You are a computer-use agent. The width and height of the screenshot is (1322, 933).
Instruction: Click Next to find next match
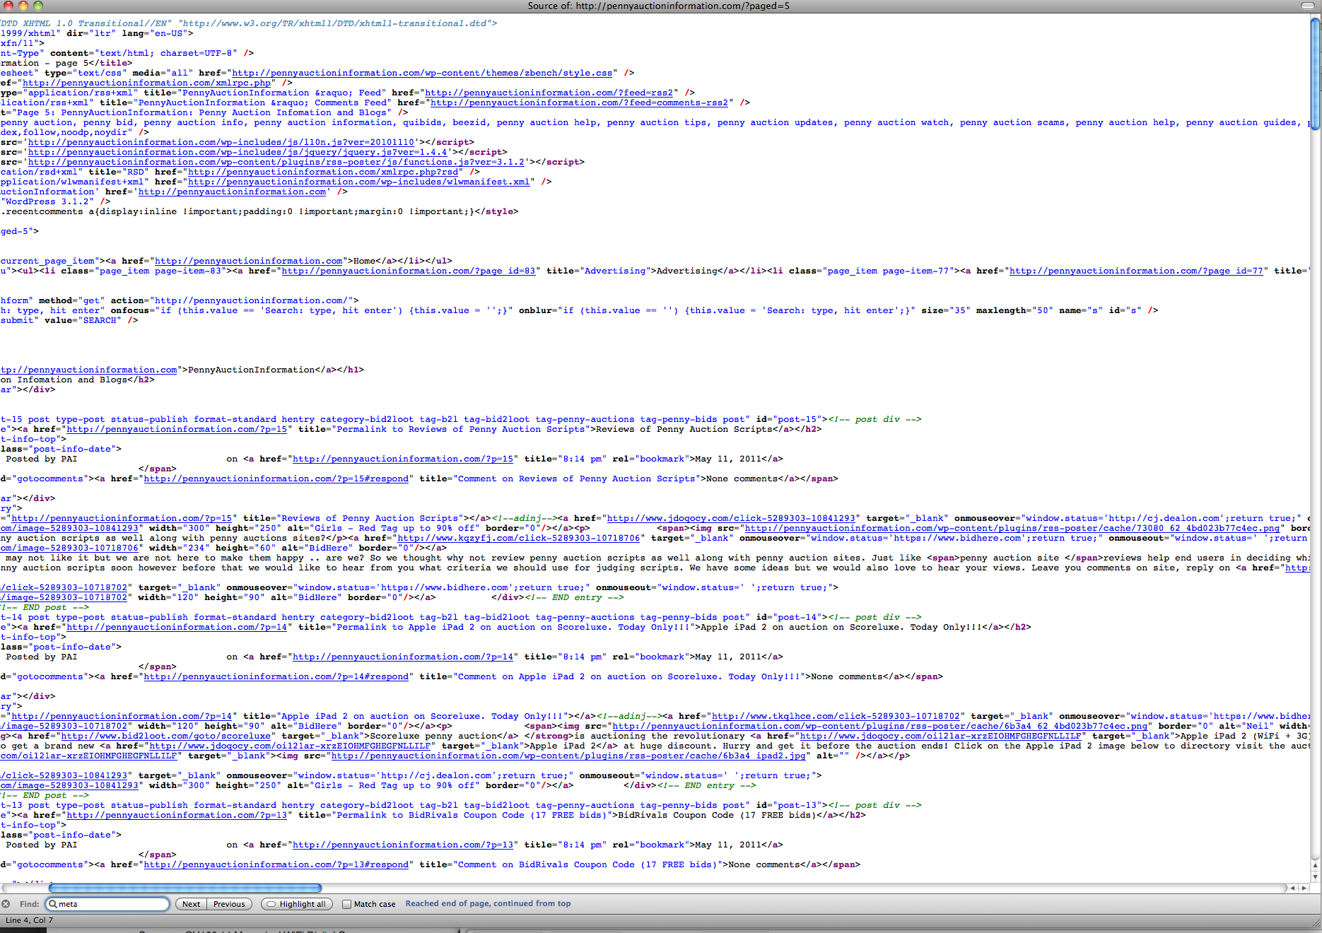pyautogui.click(x=191, y=904)
